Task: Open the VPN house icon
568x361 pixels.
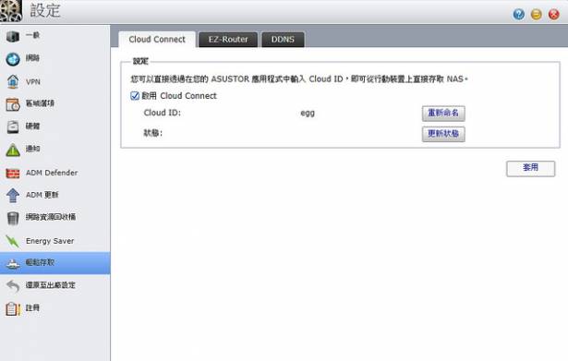Action: 13,81
